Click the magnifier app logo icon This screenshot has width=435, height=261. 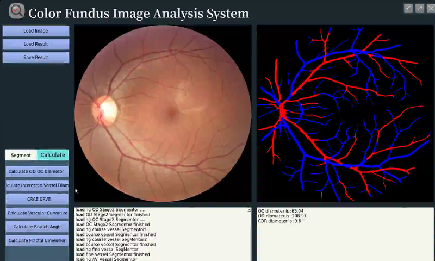[x=16, y=11]
